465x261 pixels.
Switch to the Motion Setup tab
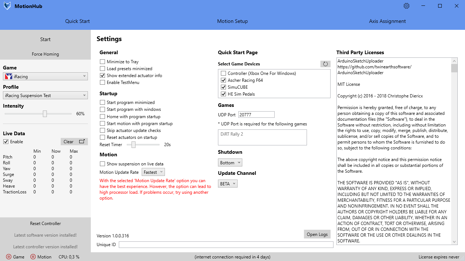point(232,21)
